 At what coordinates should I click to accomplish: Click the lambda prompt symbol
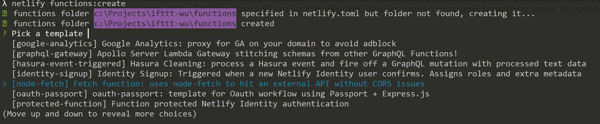pyautogui.click(x=4, y=4)
